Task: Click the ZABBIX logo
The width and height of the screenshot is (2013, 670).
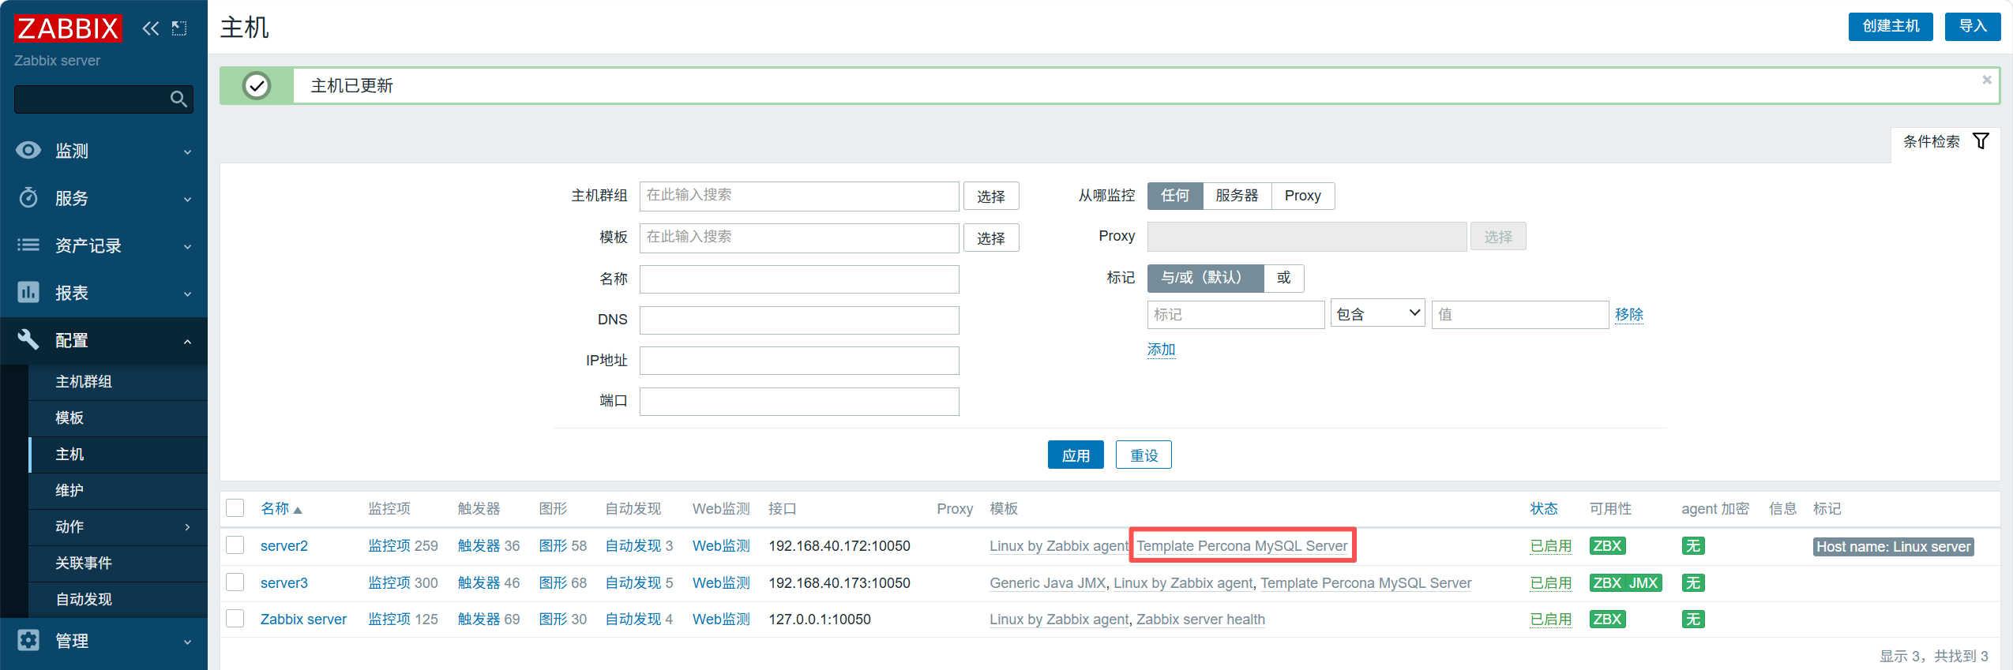Action: point(68,28)
